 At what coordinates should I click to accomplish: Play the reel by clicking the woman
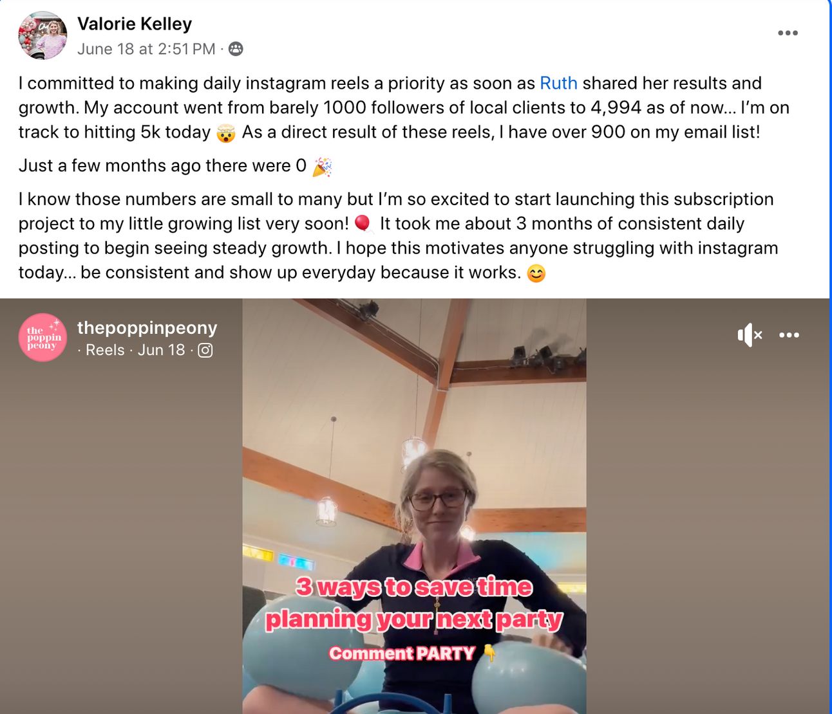pos(438,515)
